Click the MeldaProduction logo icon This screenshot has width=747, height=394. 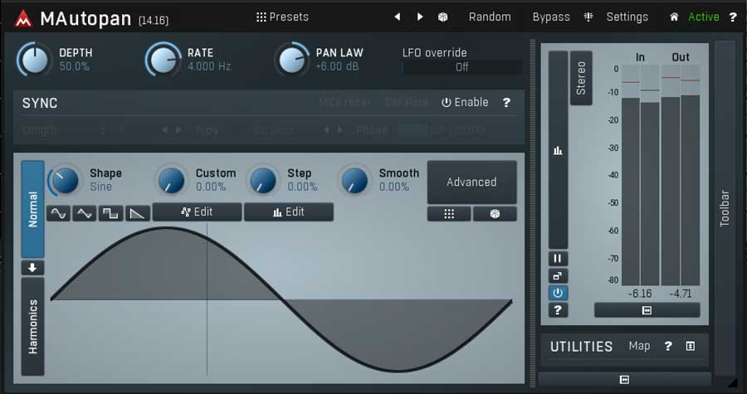tap(23, 18)
